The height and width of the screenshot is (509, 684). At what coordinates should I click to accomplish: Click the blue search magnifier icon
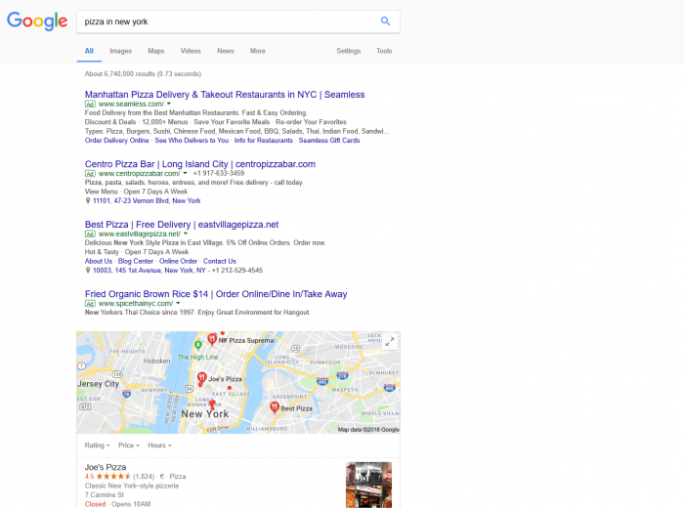click(x=385, y=21)
